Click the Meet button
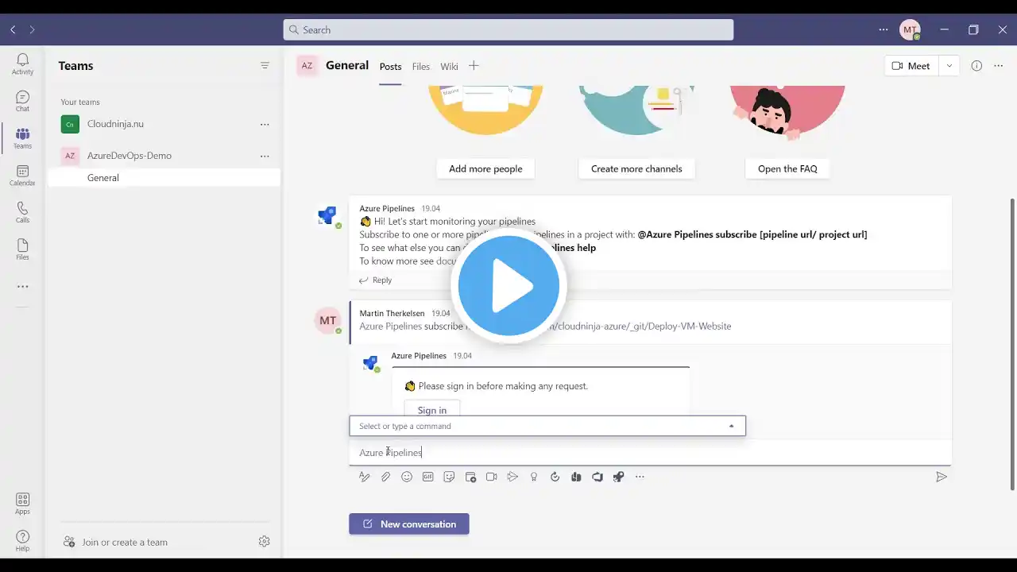This screenshot has width=1017, height=572. 911,66
